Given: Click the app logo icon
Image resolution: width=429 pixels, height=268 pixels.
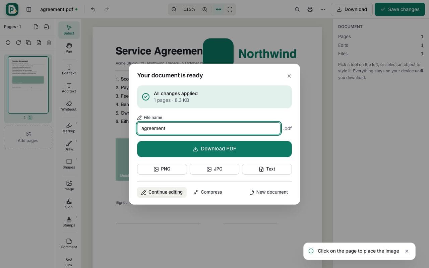Looking at the screenshot, I should [12, 9].
